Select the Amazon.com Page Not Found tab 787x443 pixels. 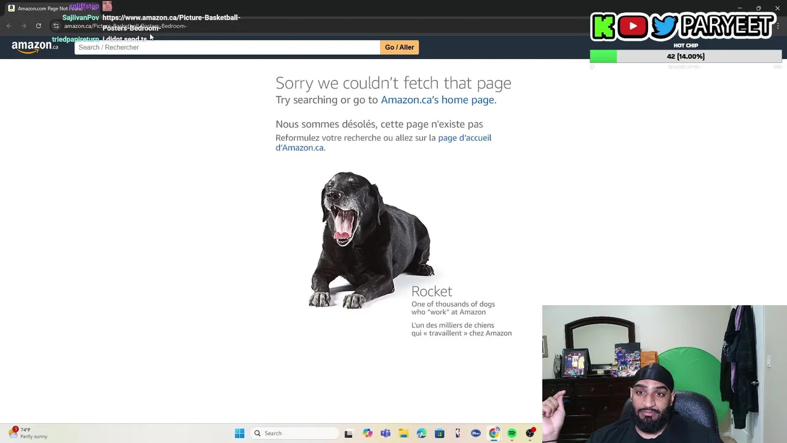coord(52,8)
